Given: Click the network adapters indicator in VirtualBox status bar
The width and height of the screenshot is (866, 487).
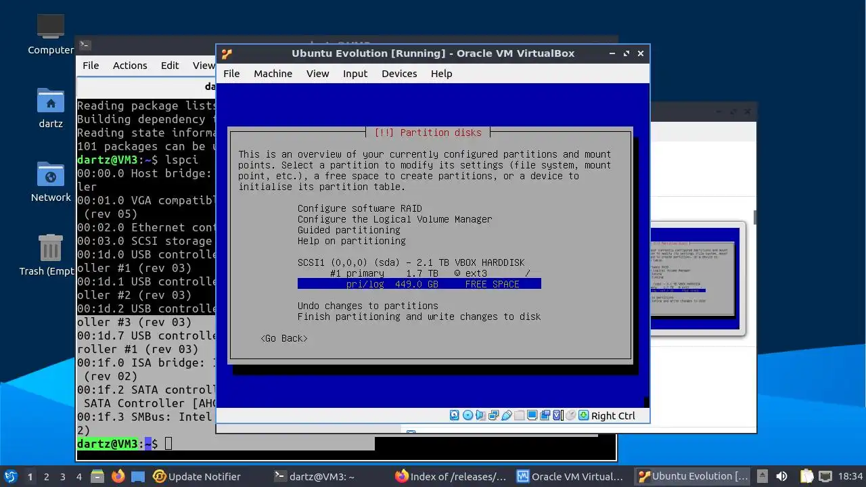Looking at the screenshot, I should [493, 415].
